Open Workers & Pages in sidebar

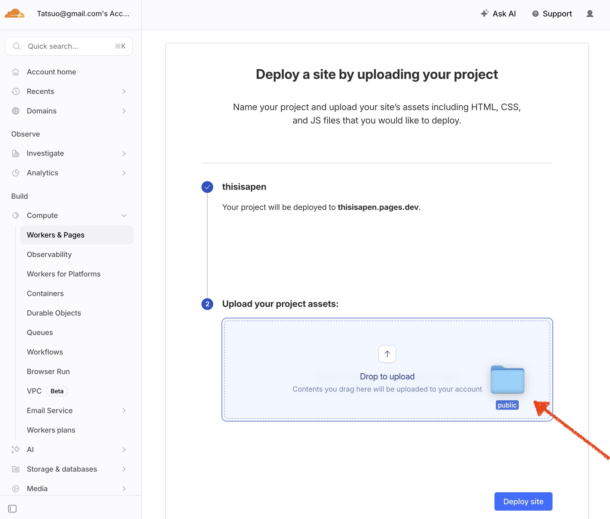coord(76,235)
